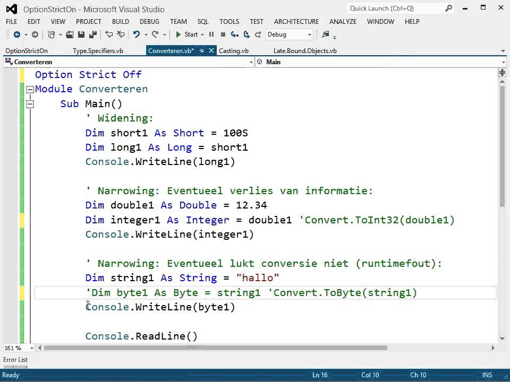Click the Navigate Forward arrow icon
Screen dimensions: 510x382
coord(35,34)
